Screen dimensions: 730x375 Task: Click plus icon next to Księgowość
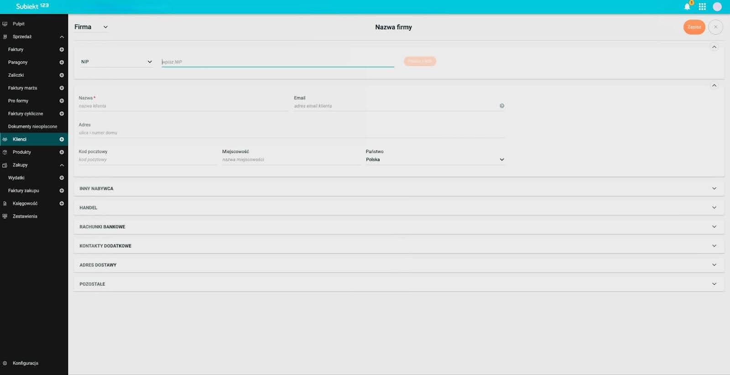[x=62, y=204]
